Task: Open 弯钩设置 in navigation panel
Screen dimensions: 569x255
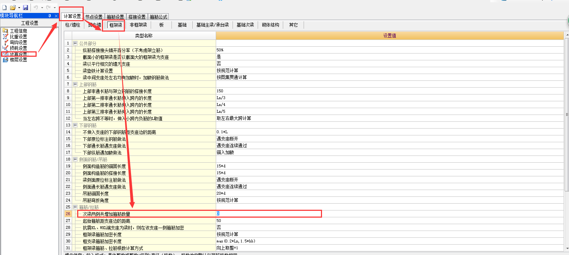Action: click(18, 42)
